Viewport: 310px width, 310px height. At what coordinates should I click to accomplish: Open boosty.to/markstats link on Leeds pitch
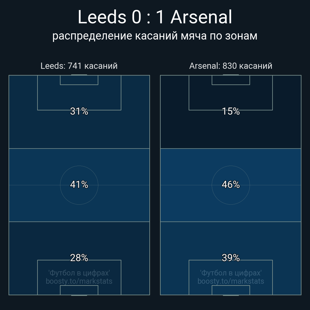[x=79, y=281]
